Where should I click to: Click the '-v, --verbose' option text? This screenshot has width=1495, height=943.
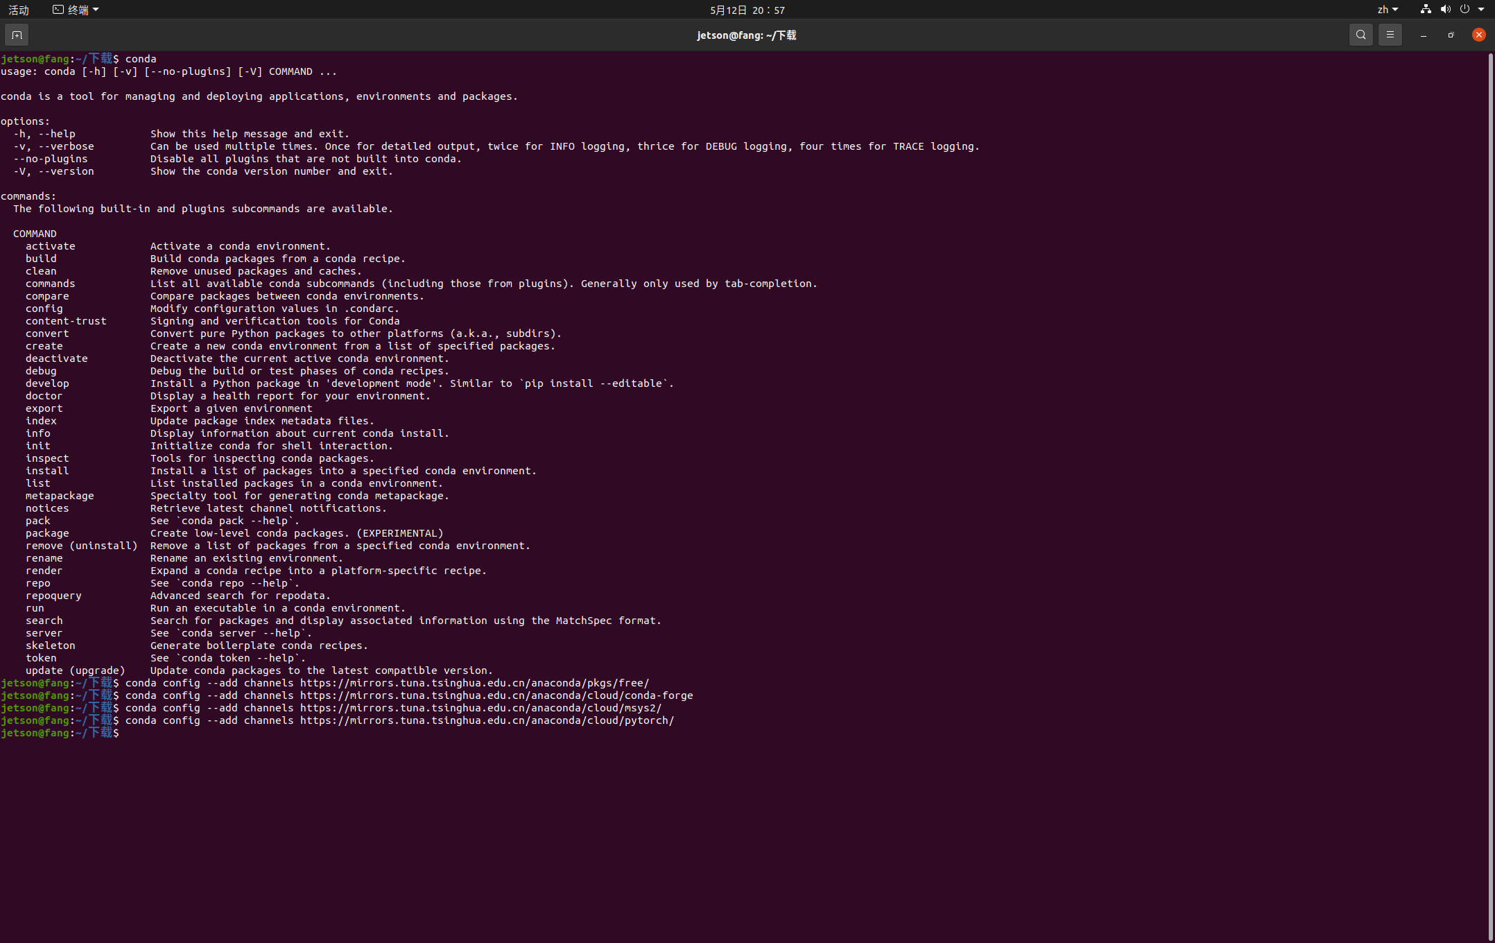(53, 146)
